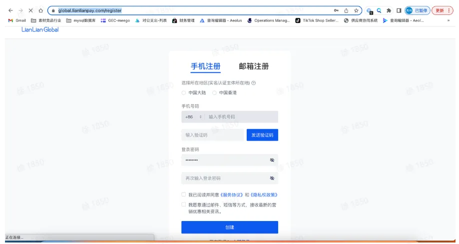Click the 发送验证码 button

point(262,135)
